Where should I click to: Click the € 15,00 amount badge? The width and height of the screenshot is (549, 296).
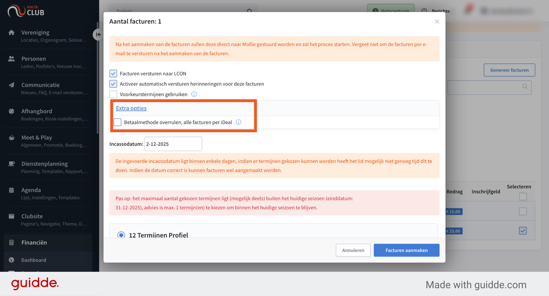[x=454, y=212]
